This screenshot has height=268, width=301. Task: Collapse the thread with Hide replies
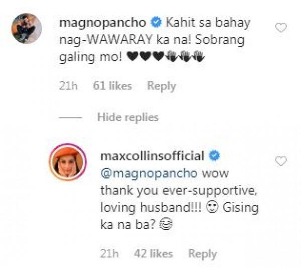click(127, 118)
